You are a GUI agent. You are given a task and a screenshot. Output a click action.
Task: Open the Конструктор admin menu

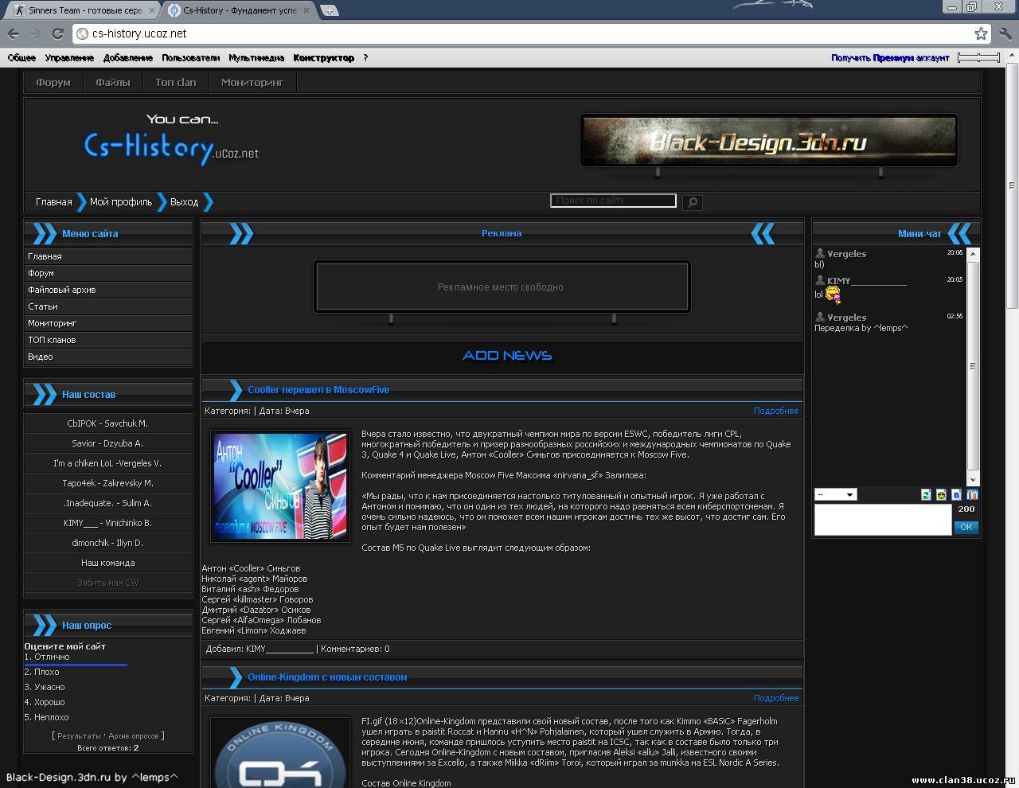point(323,58)
